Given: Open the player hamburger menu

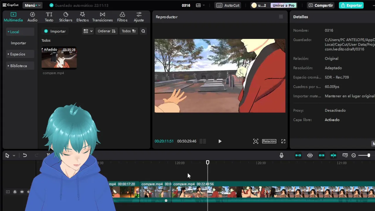Looking at the screenshot, I should [281, 17].
